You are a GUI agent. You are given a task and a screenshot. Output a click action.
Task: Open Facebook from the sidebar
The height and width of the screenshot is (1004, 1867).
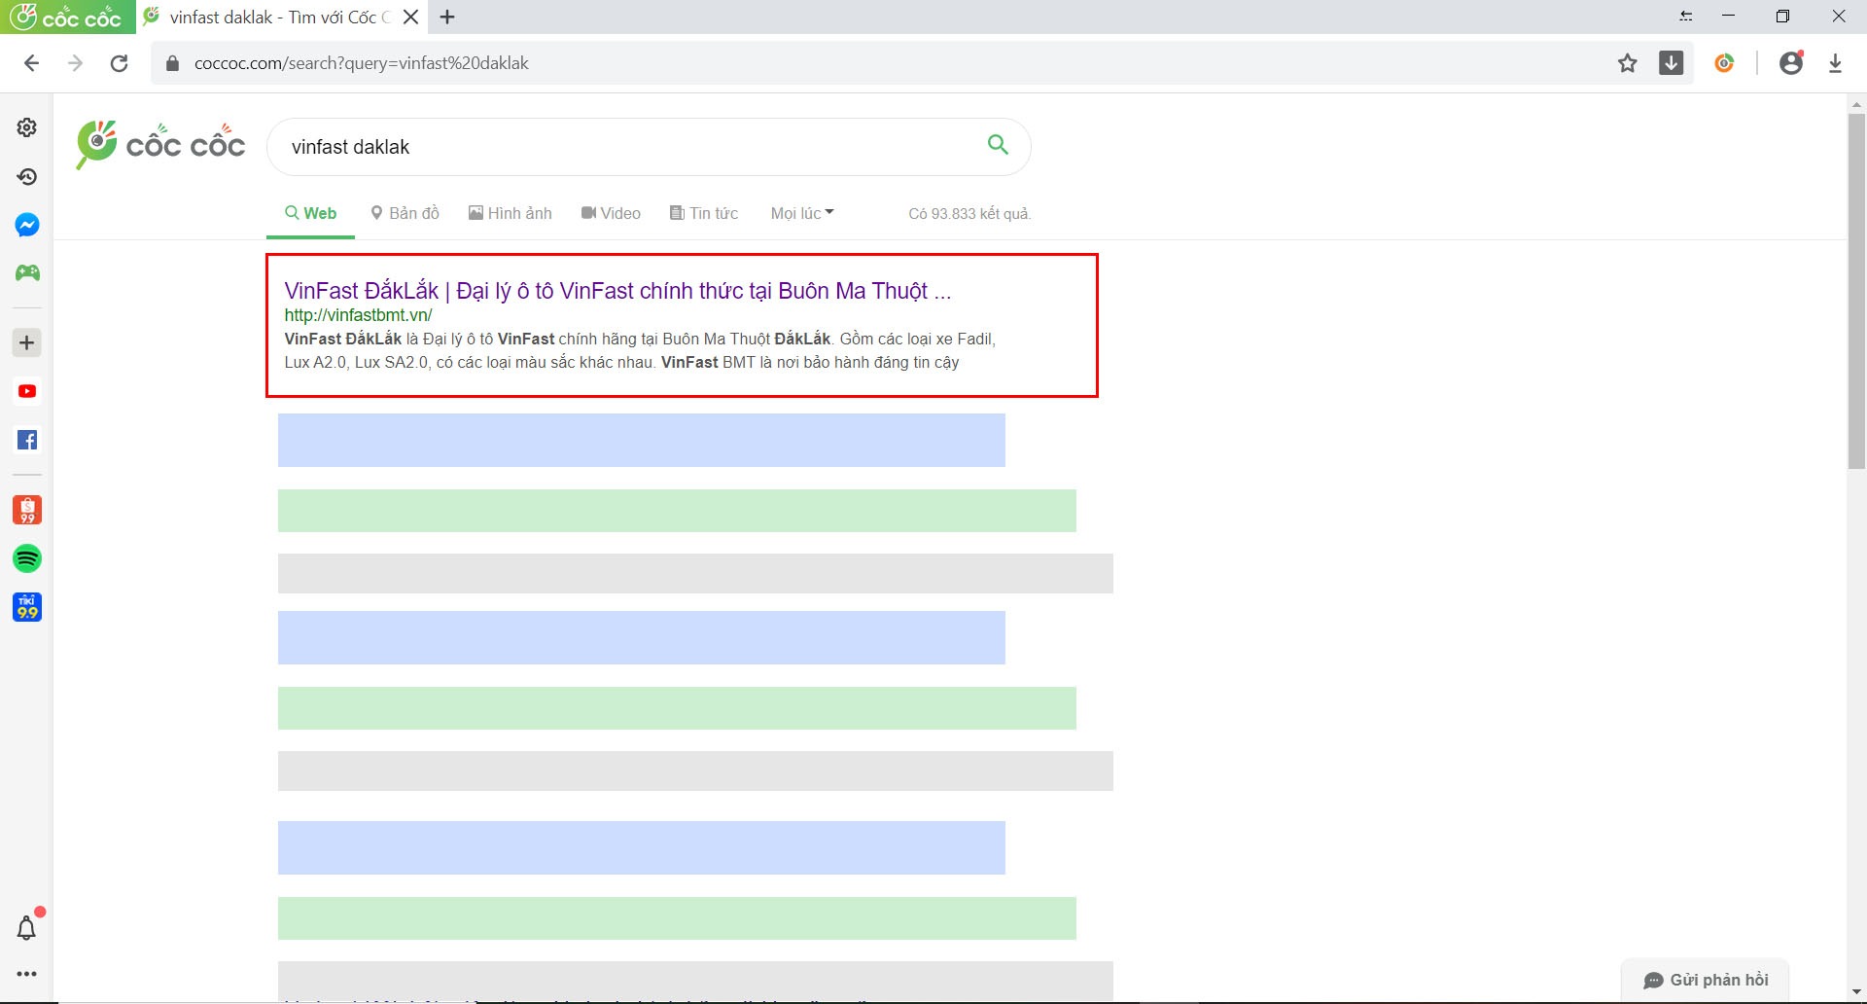[x=27, y=440]
